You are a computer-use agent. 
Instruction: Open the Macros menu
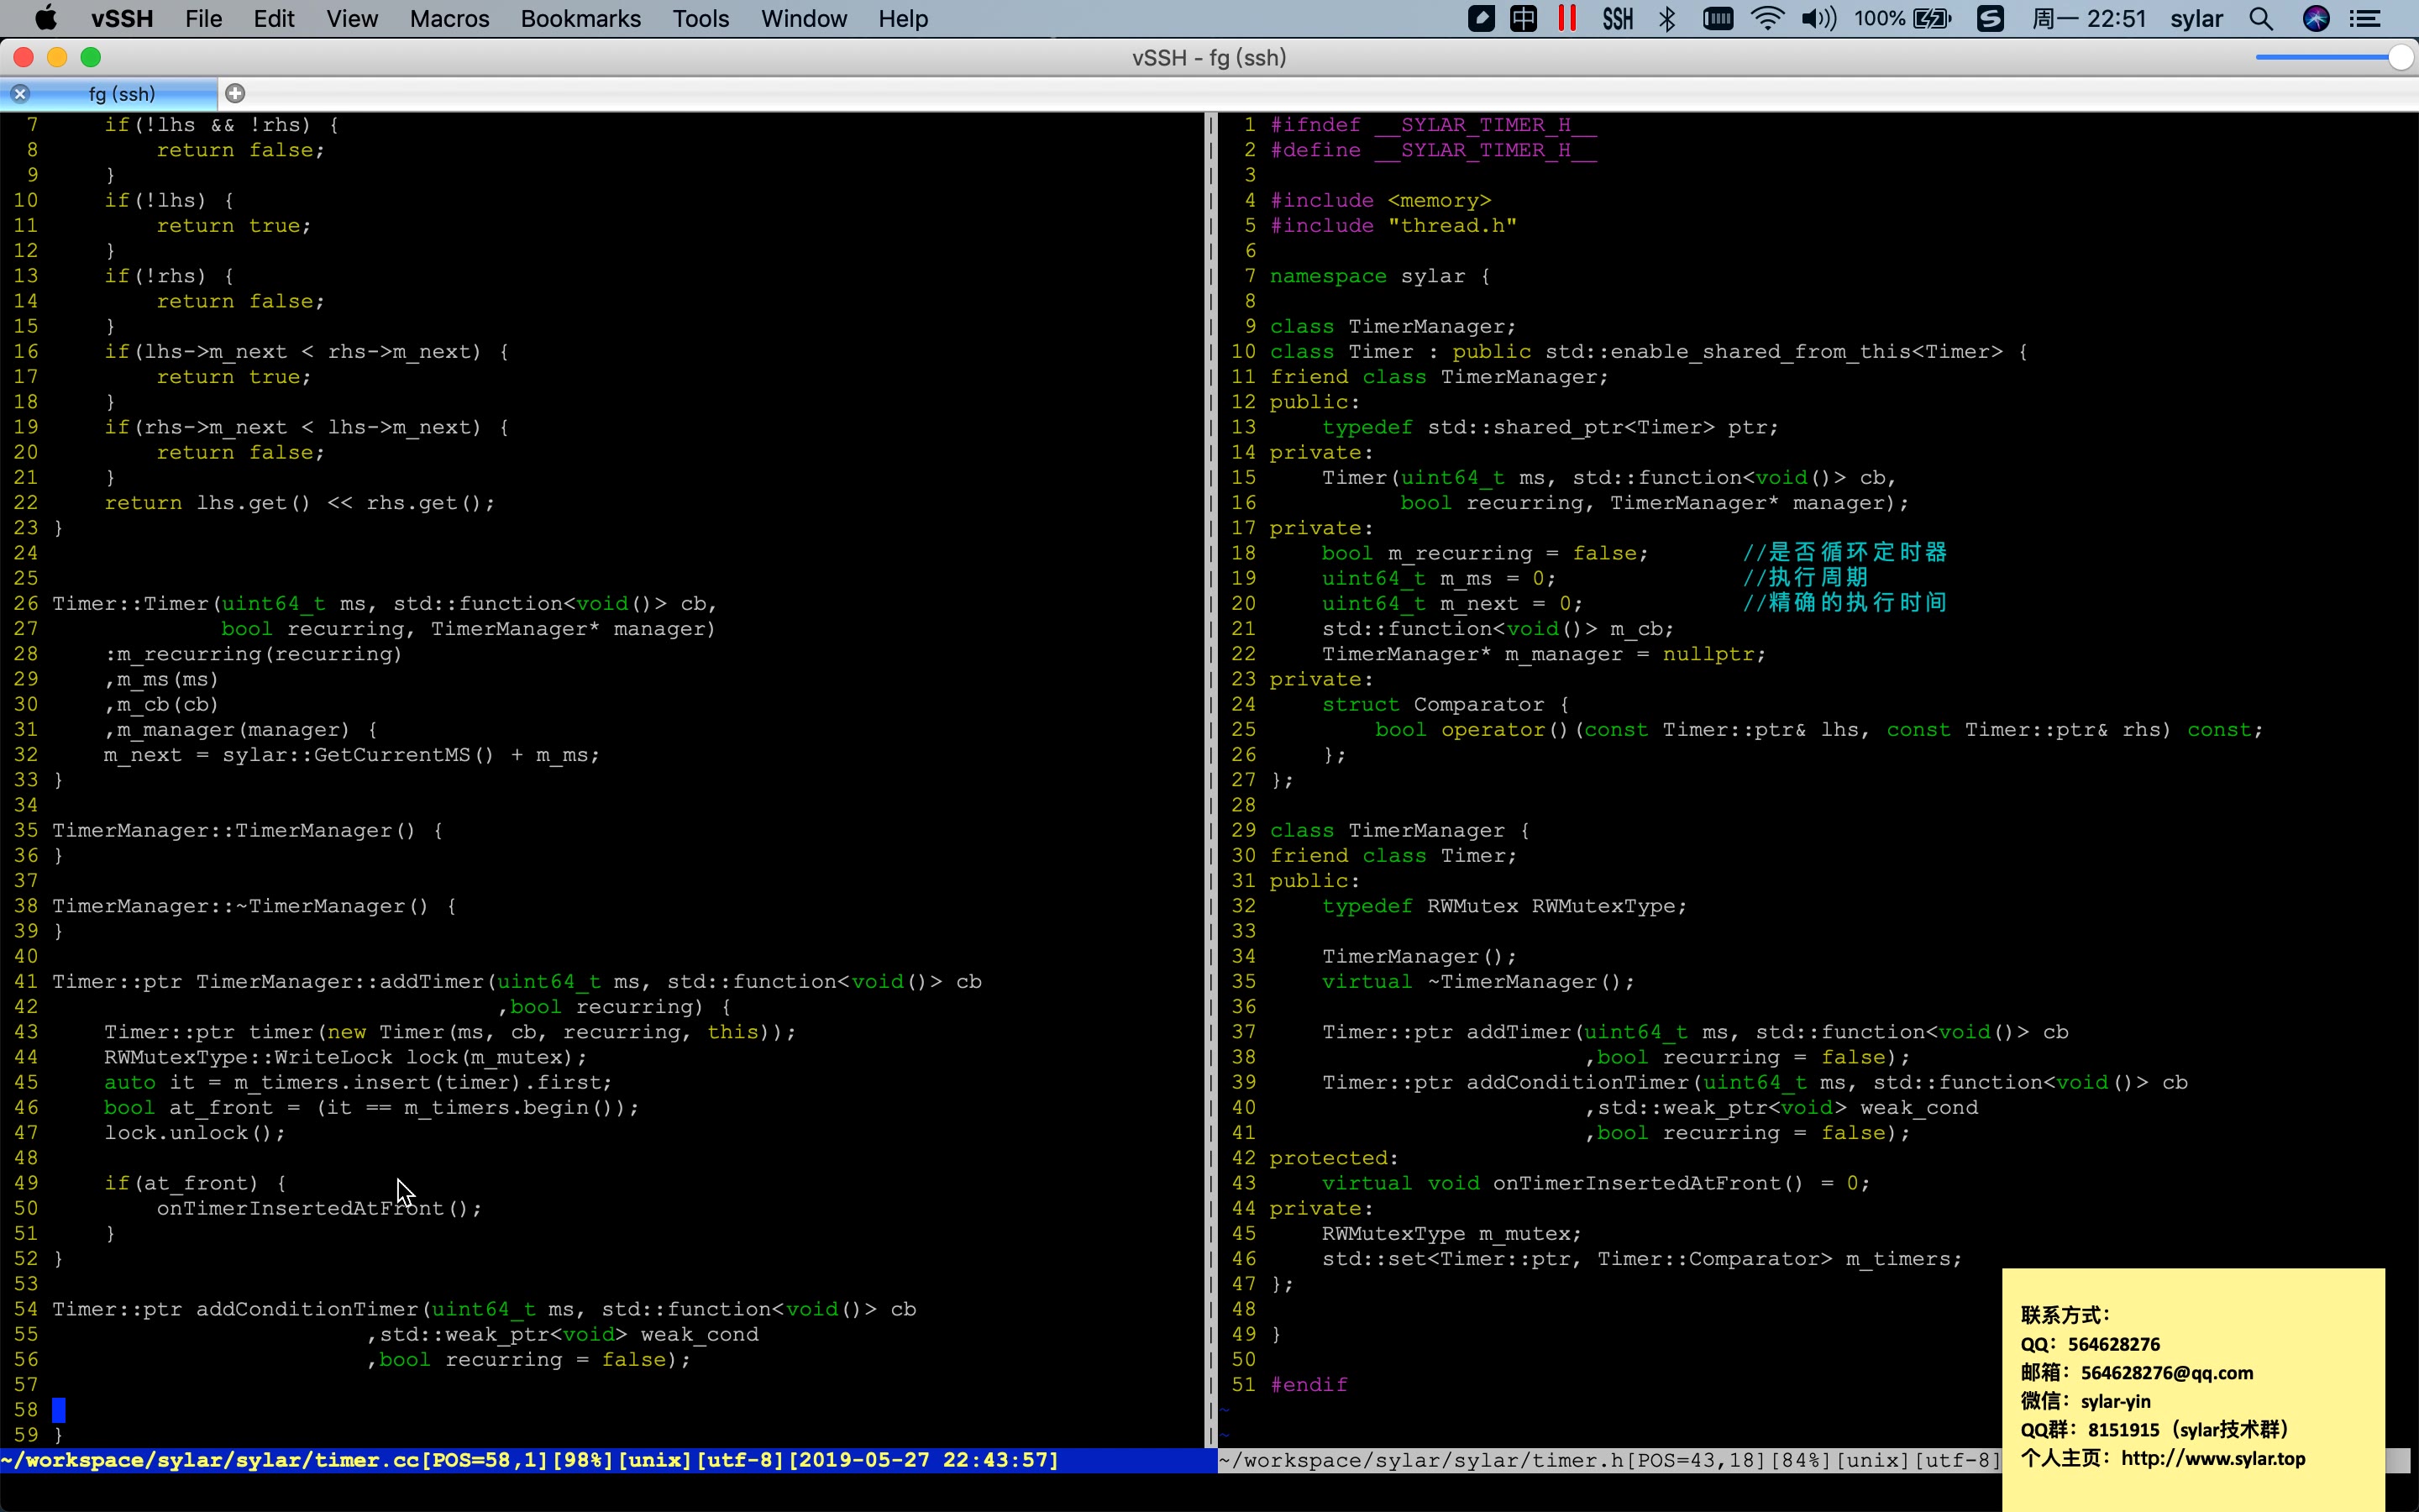[x=447, y=18]
